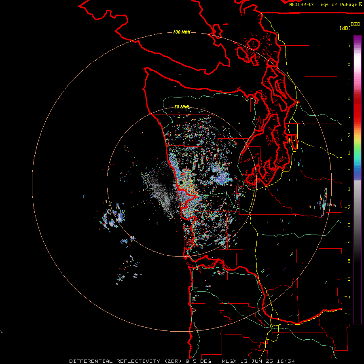
Task: Click the '-2' tick label on the scale
Action: pos(347,207)
